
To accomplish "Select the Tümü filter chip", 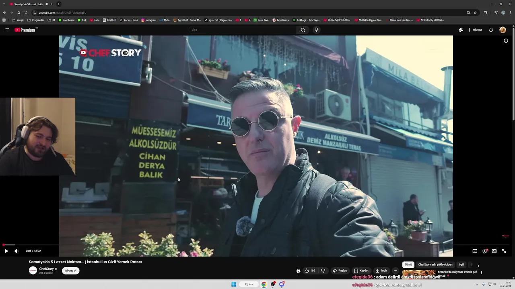I will tap(408, 265).
